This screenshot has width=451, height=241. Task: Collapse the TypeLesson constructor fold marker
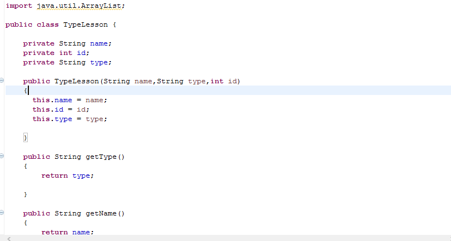pyautogui.click(x=2, y=81)
